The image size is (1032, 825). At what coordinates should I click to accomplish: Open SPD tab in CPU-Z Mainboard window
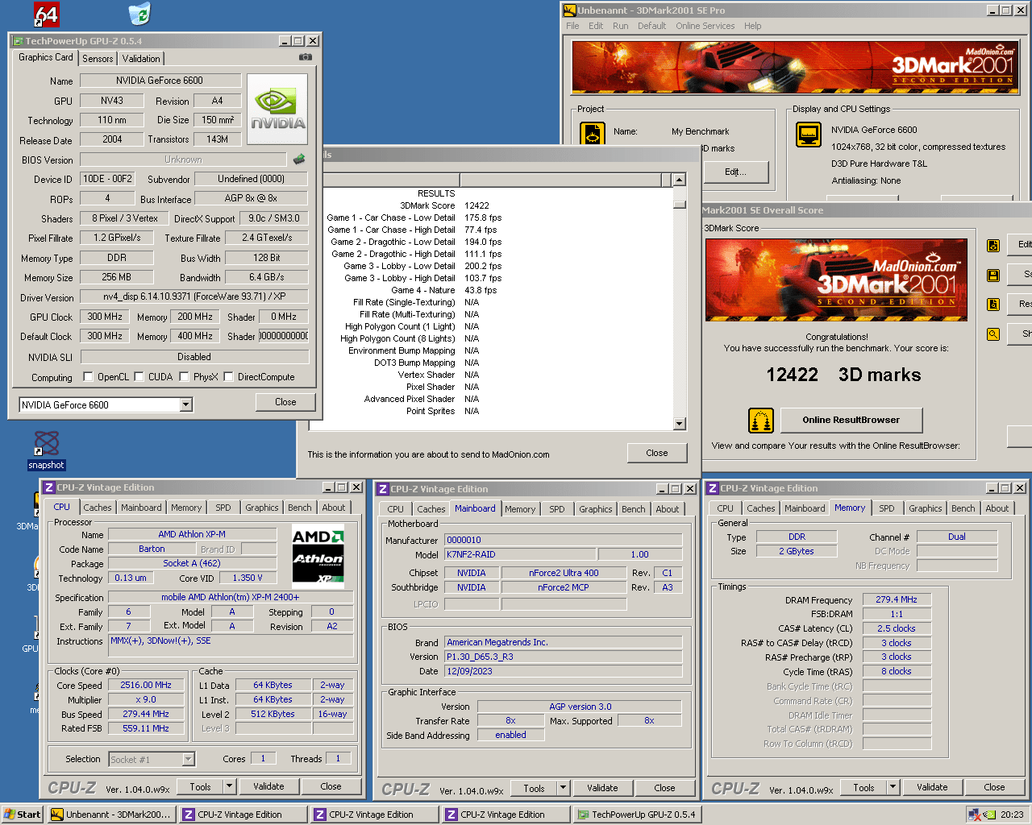point(556,509)
